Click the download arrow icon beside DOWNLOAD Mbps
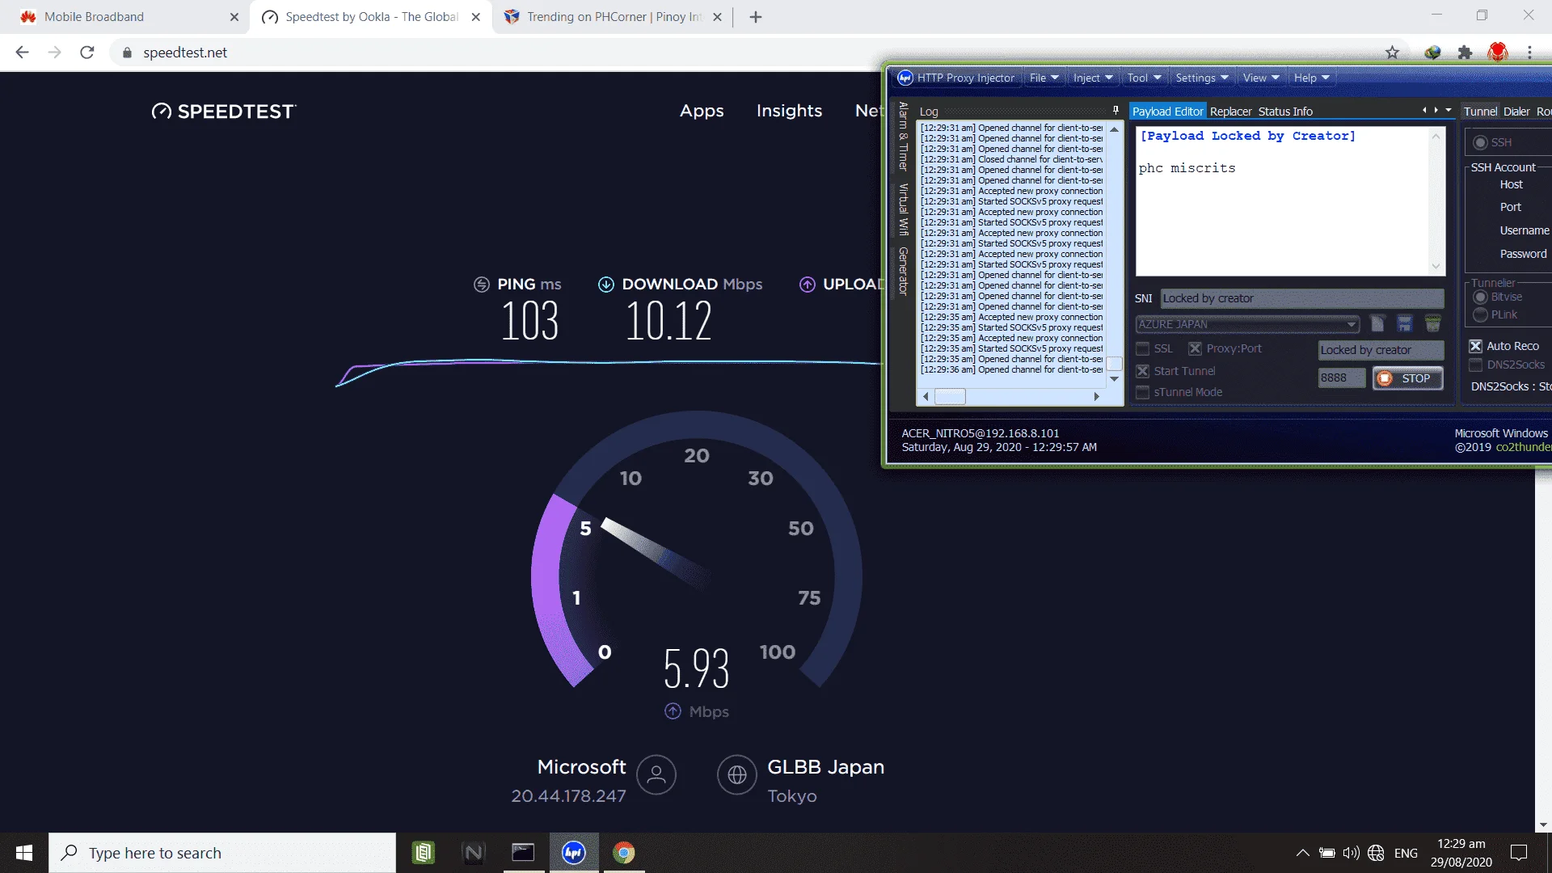The image size is (1552, 873). coord(606,285)
